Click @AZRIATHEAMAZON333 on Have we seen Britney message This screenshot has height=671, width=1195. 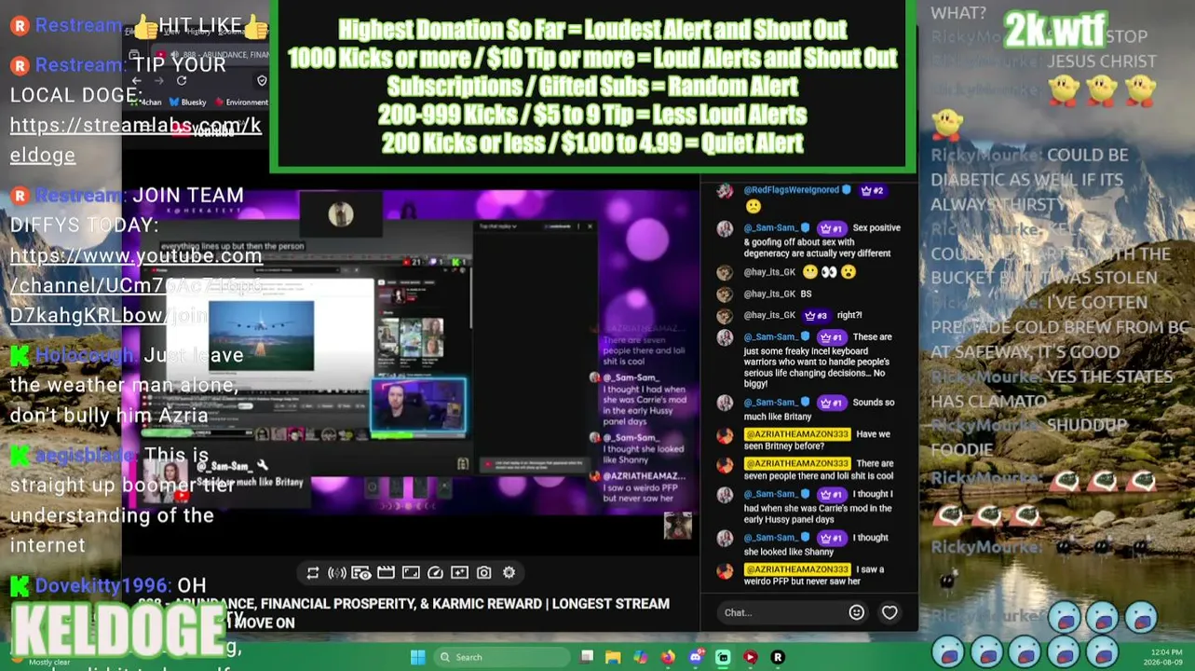point(796,434)
